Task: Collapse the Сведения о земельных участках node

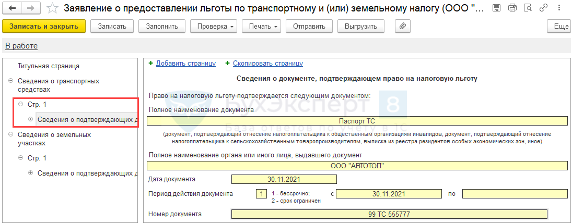Action: coord(11,135)
